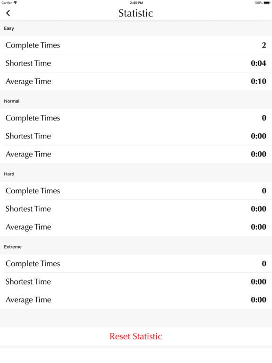Tap the battery indicator icon
The width and height of the screenshot is (272, 363).
tap(267, 3)
